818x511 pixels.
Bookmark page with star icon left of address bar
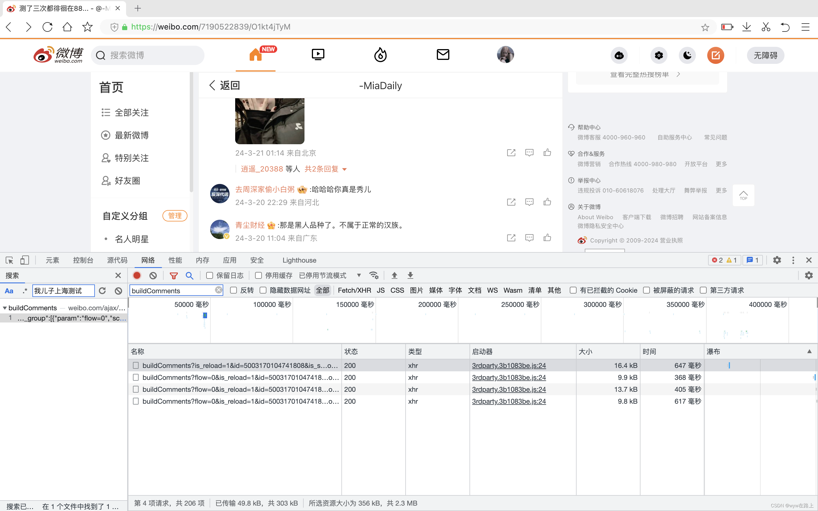point(87,27)
